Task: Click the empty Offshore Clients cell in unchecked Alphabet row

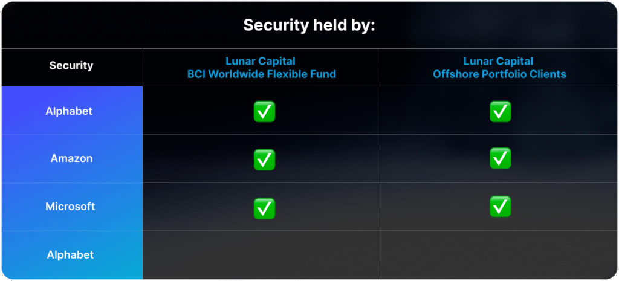Action: coord(499,255)
